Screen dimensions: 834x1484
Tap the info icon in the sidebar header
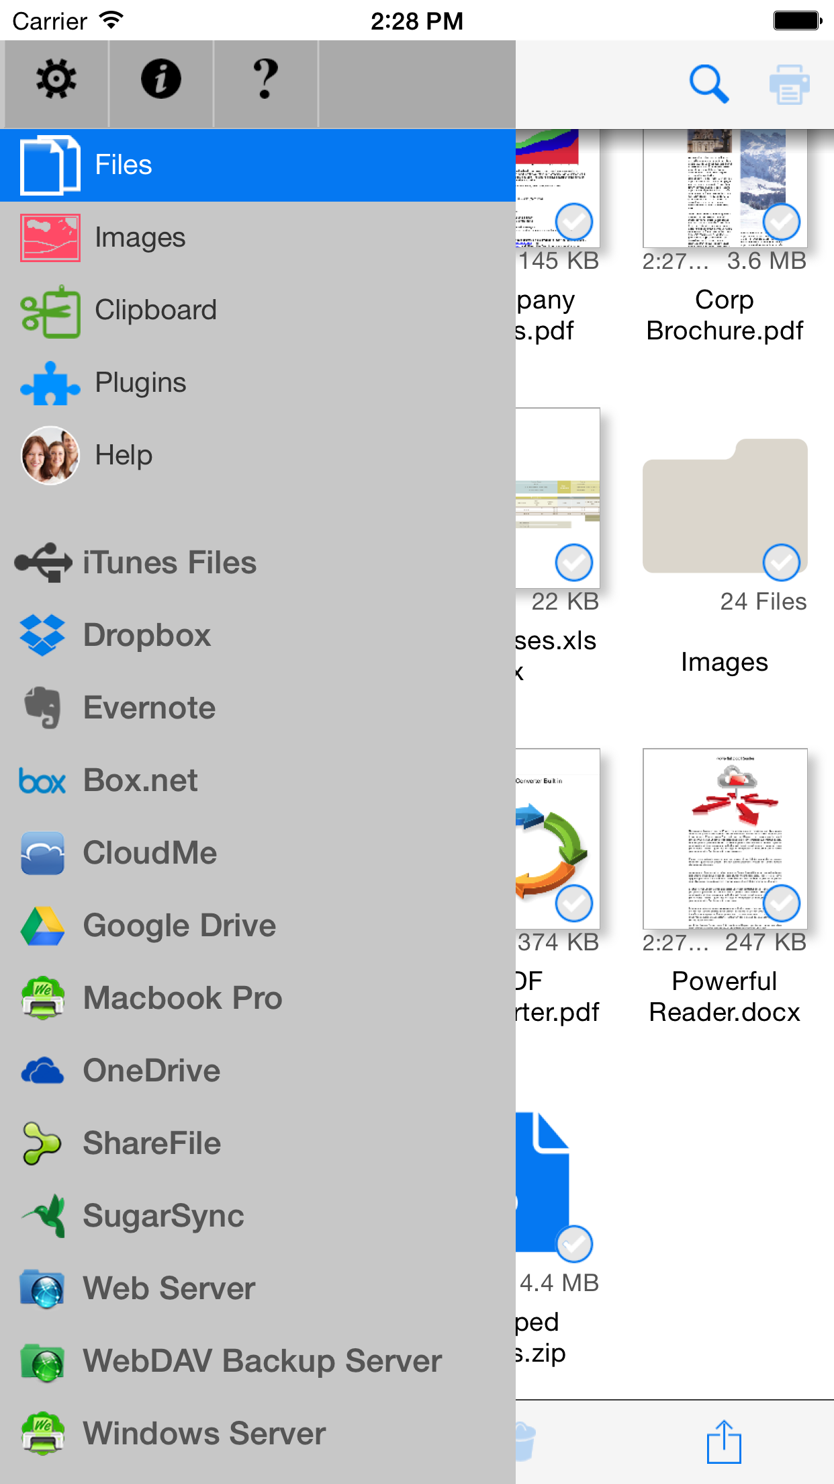coord(161,79)
